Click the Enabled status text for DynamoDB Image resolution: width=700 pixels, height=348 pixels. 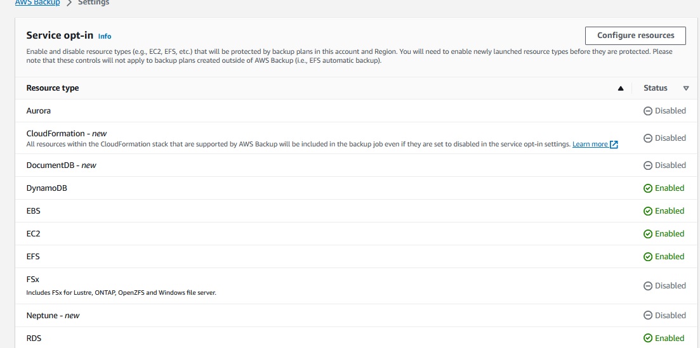point(669,188)
